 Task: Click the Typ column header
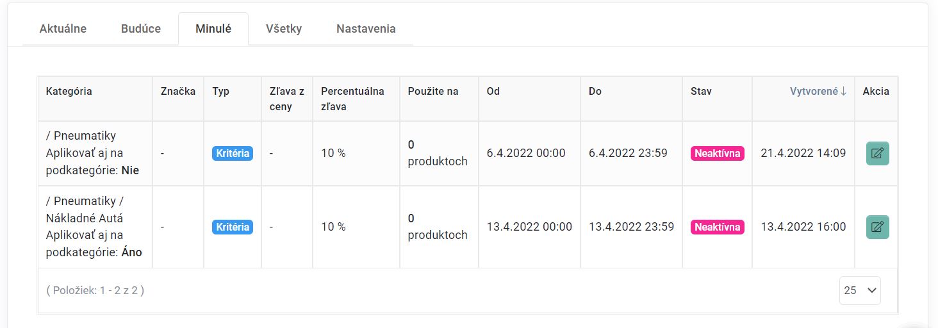click(221, 91)
